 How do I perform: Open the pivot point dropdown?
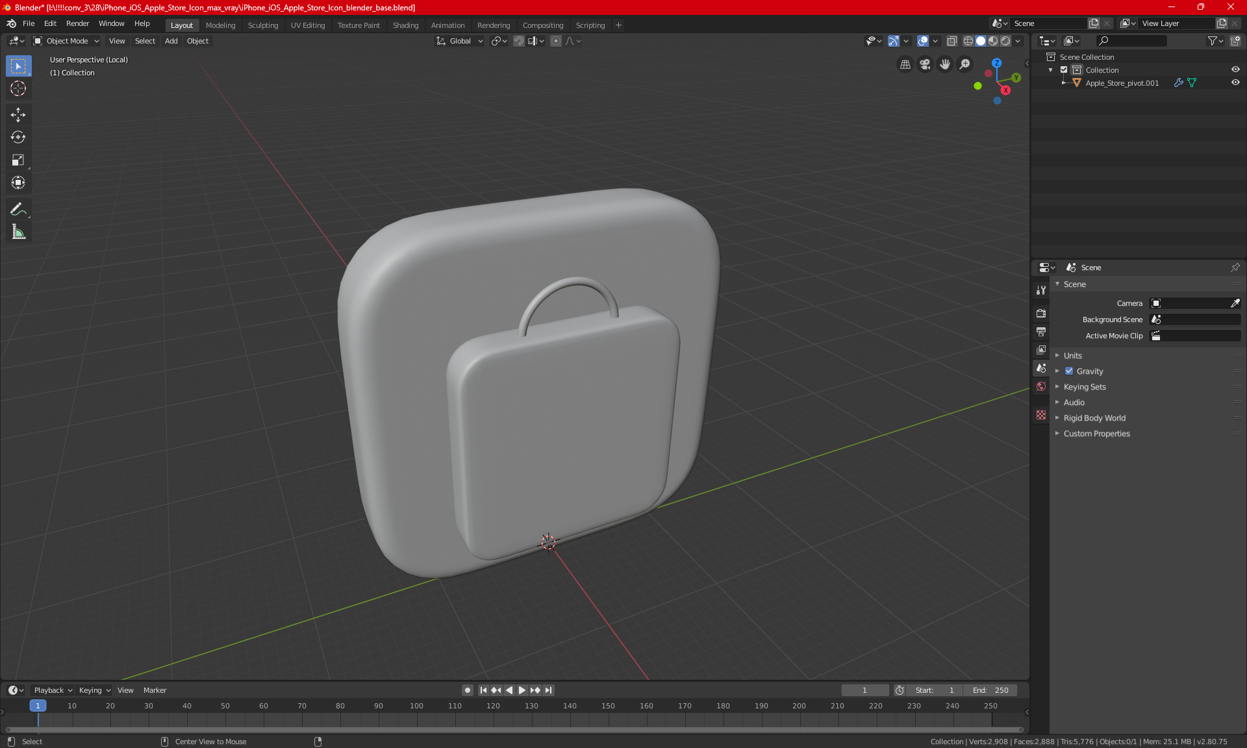pyautogui.click(x=499, y=41)
